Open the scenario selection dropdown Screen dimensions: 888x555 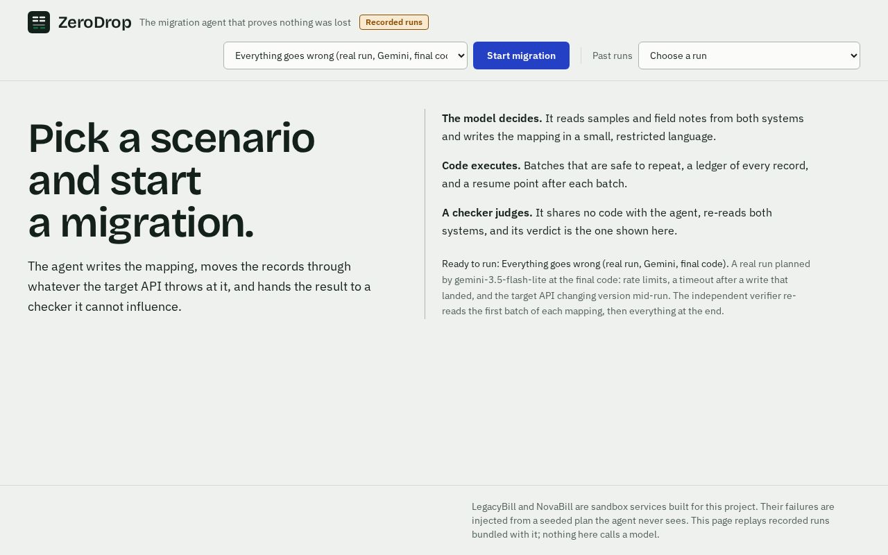(345, 55)
